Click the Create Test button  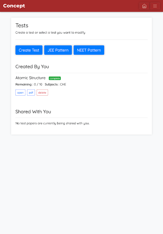[x=29, y=50]
